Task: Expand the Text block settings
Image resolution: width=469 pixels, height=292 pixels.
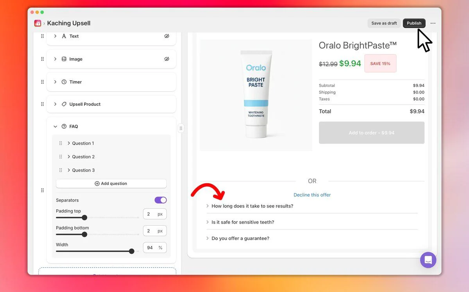Action: click(x=55, y=36)
